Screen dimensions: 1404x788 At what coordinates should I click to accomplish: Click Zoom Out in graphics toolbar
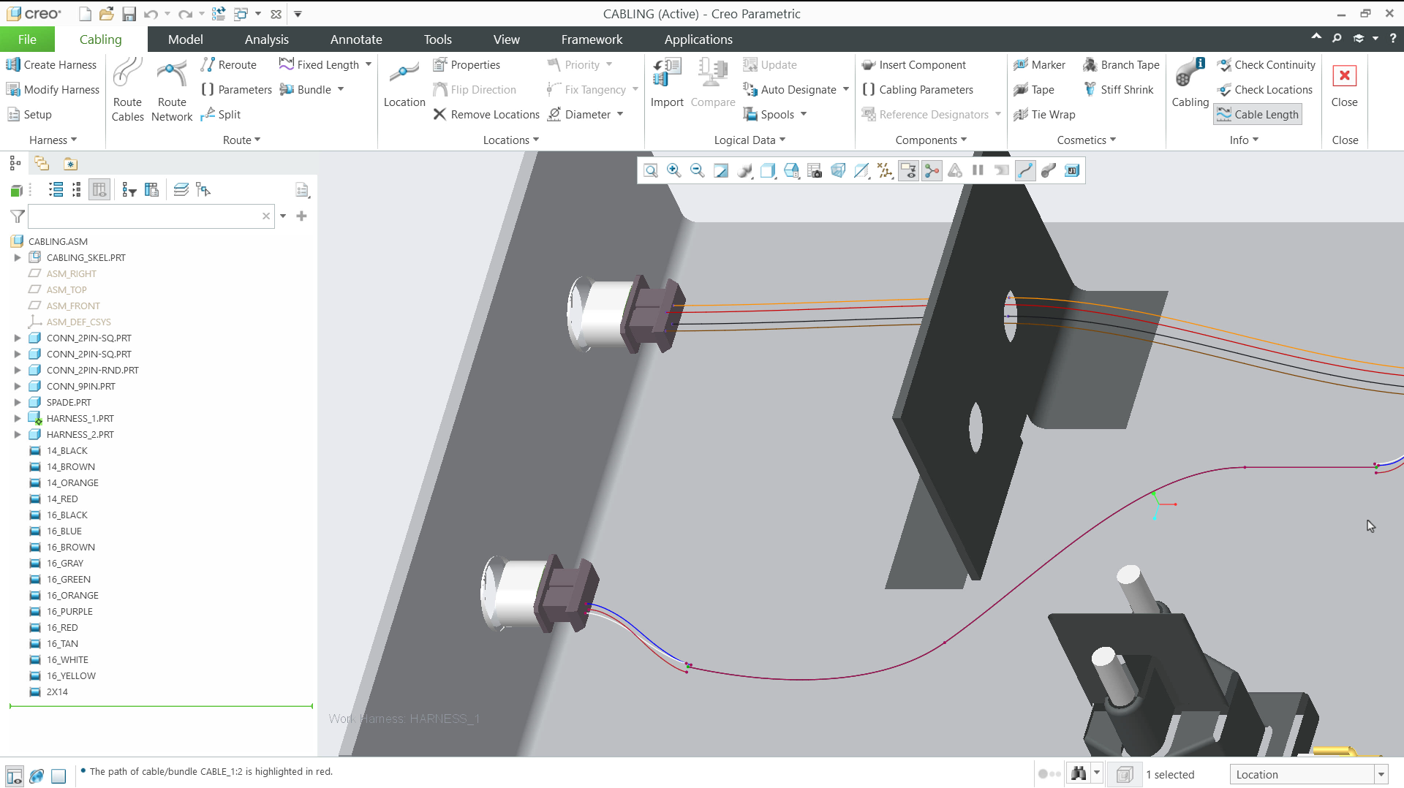tap(697, 170)
